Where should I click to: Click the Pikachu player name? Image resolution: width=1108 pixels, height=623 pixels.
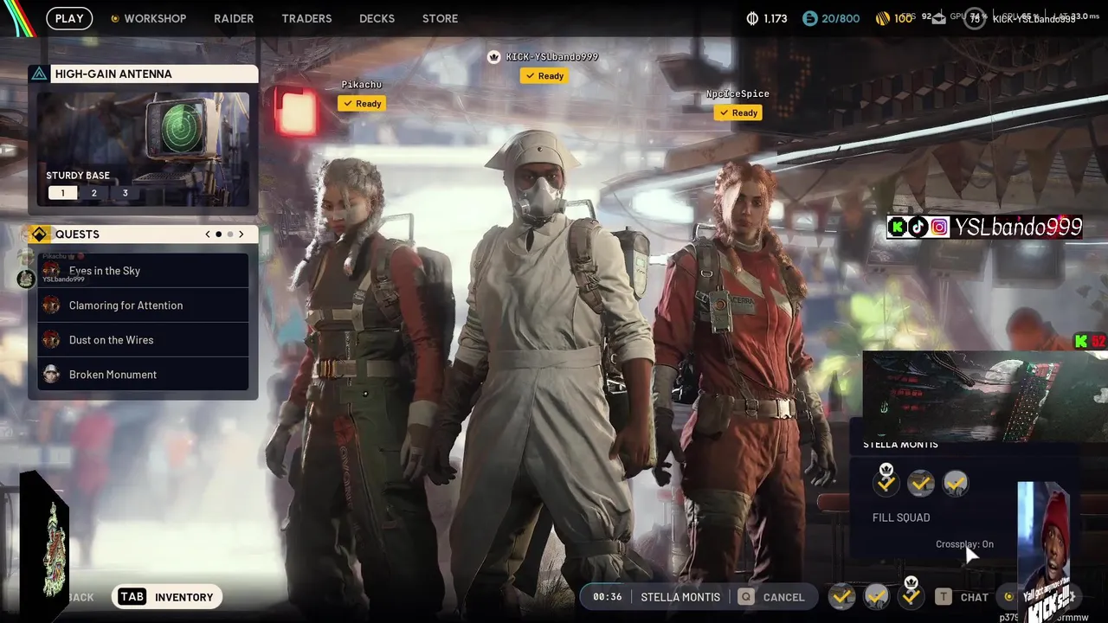pyautogui.click(x=361, y=84)
